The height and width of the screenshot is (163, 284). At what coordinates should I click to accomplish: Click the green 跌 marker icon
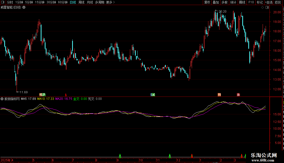pos(44,95)
